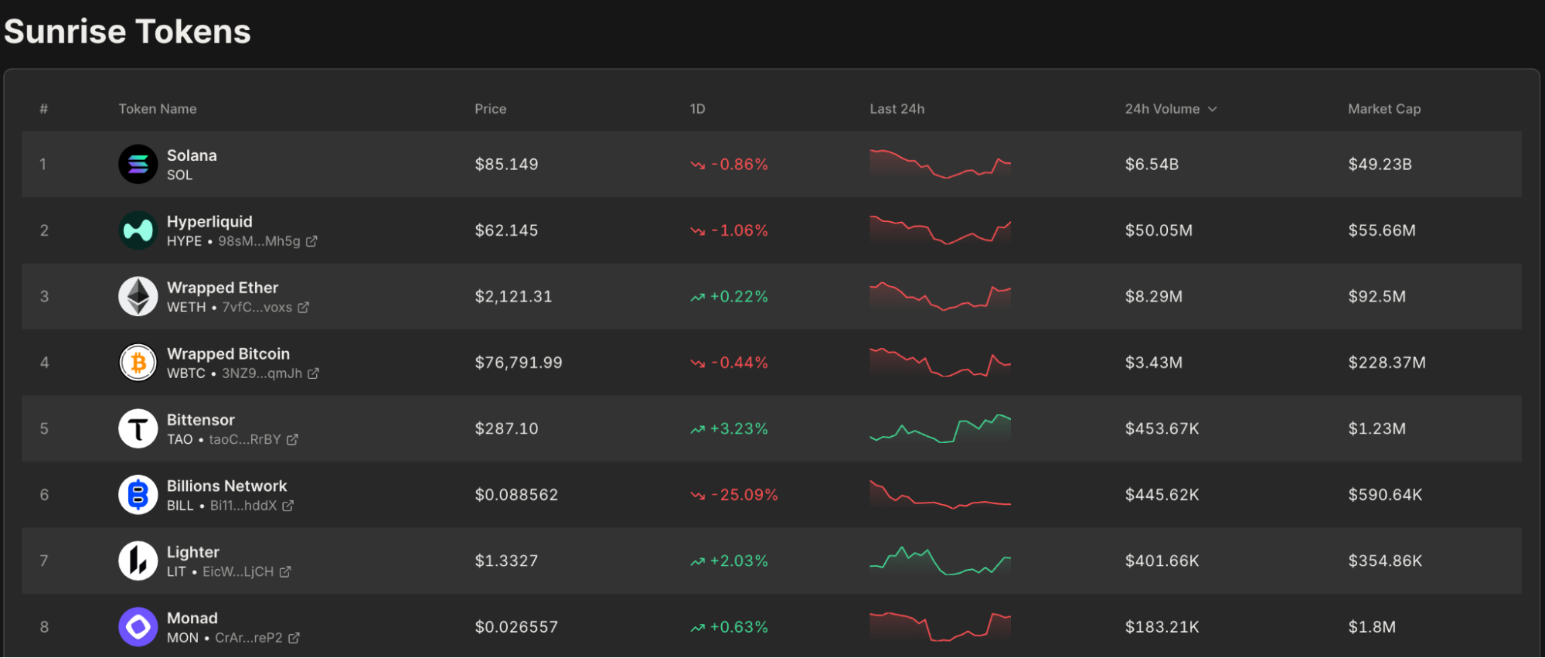Viewport: 1545px width, 658px height.
Task: Sort by the 1D change column header
Action: pyautogui.click(x=697, y=109)
